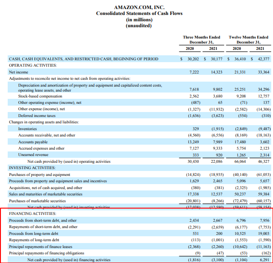273x263 pixels.
Task: Select the OPERATING ACTIVITIES section label
Action: pos(33,65)
